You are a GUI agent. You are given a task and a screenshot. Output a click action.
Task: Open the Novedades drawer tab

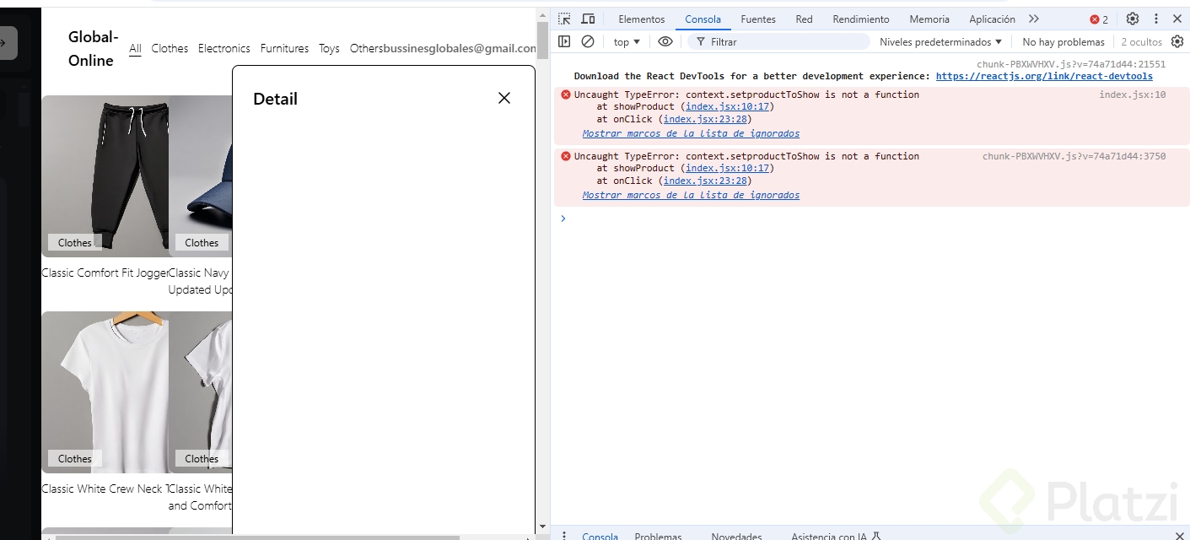[x=736, y=536]
